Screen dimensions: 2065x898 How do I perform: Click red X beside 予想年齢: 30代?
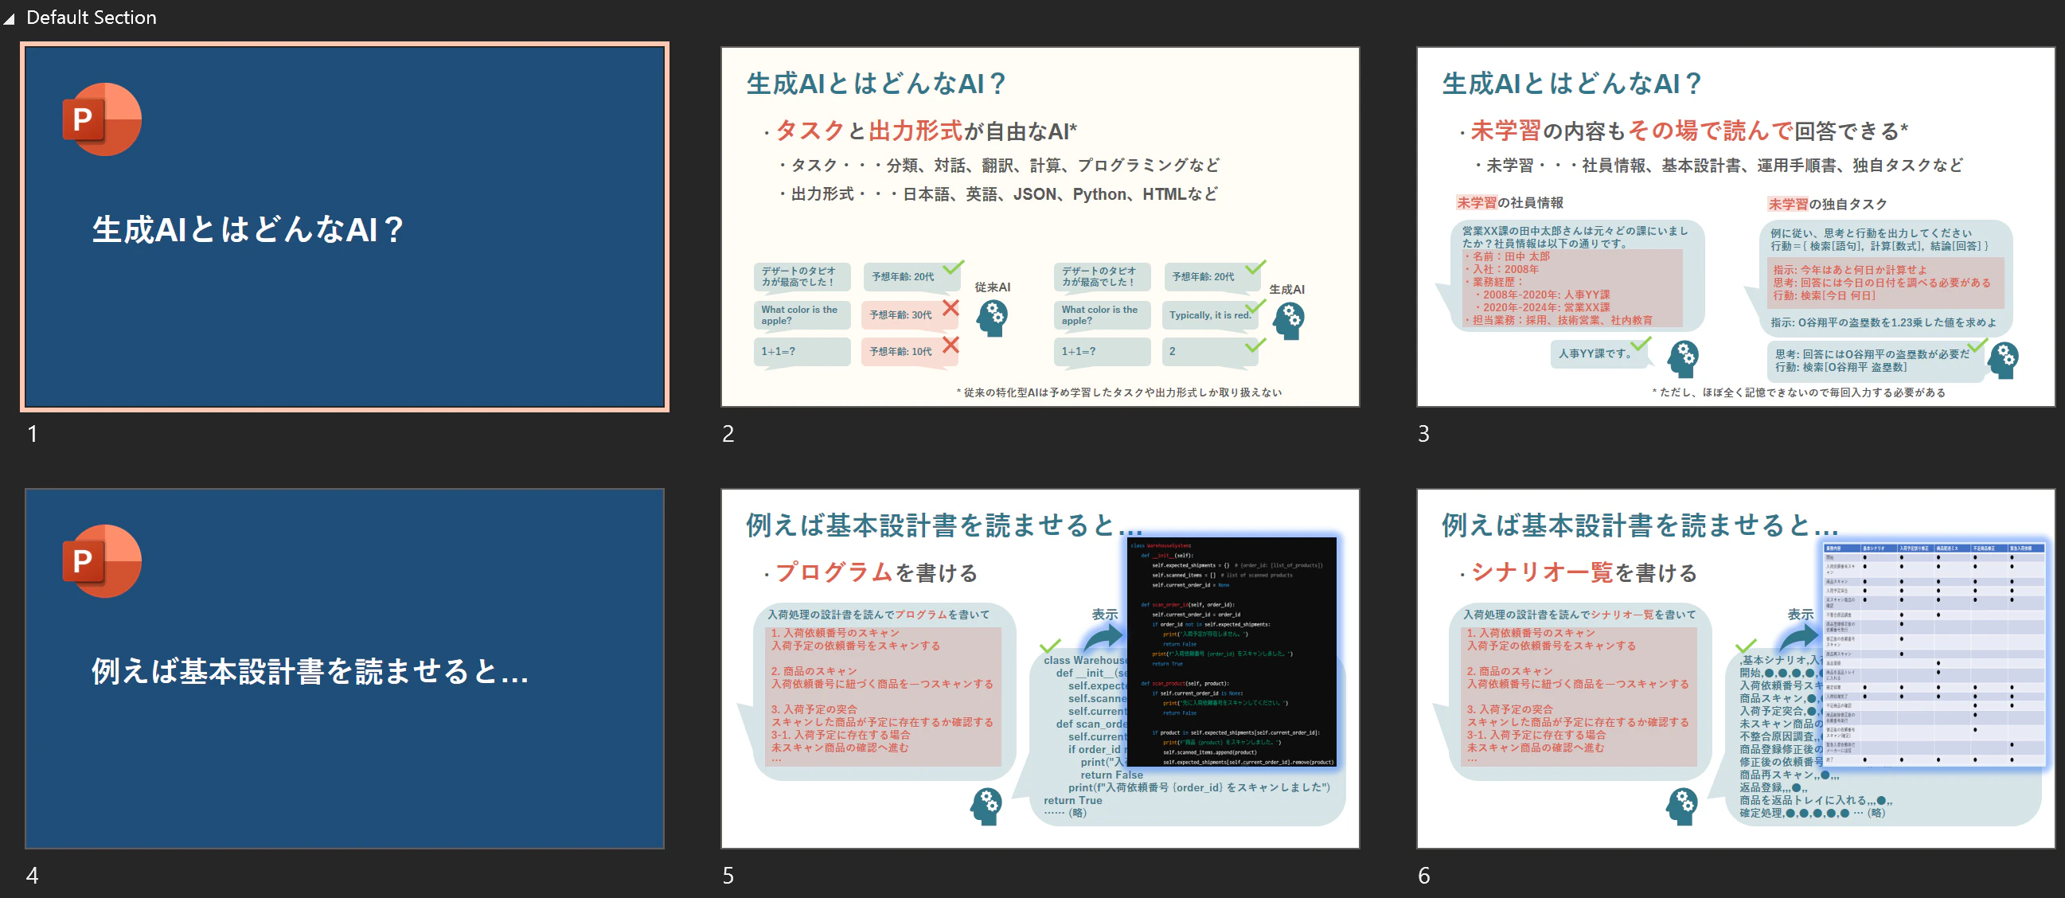click(x=951, y=308)
